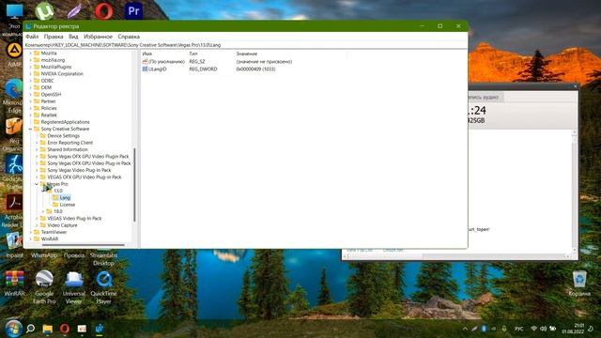The image size is (601, 338).
Task: Select the RegisteredApplications key
Action: point(65,122)
